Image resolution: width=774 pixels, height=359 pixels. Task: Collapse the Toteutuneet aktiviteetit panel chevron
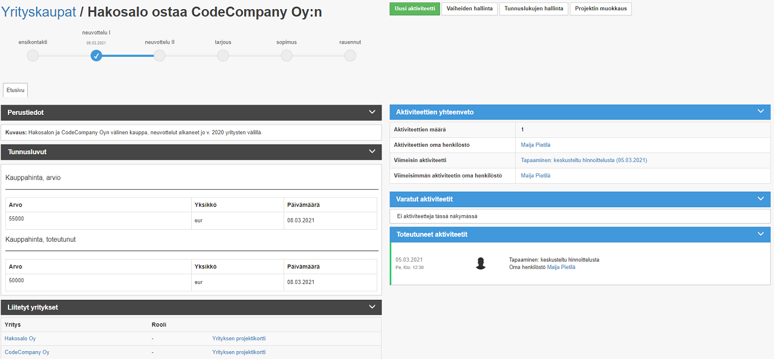(x=761, y=233)
